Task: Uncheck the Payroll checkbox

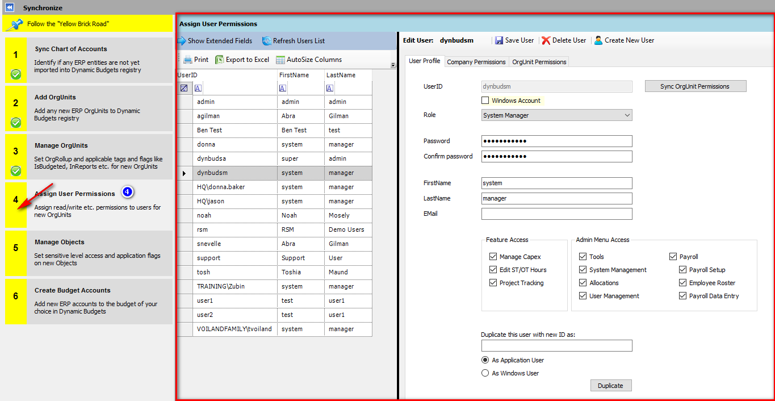Action: click(x=673, y=257)
